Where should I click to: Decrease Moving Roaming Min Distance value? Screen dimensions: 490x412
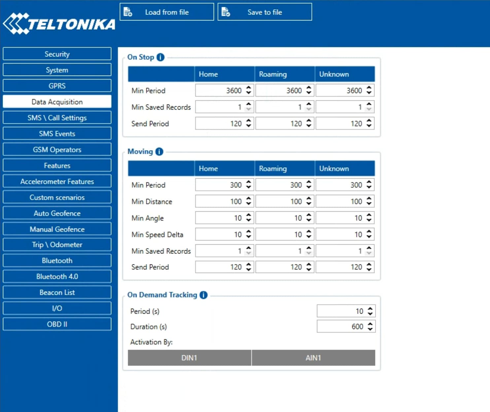[x=309, y=204]
